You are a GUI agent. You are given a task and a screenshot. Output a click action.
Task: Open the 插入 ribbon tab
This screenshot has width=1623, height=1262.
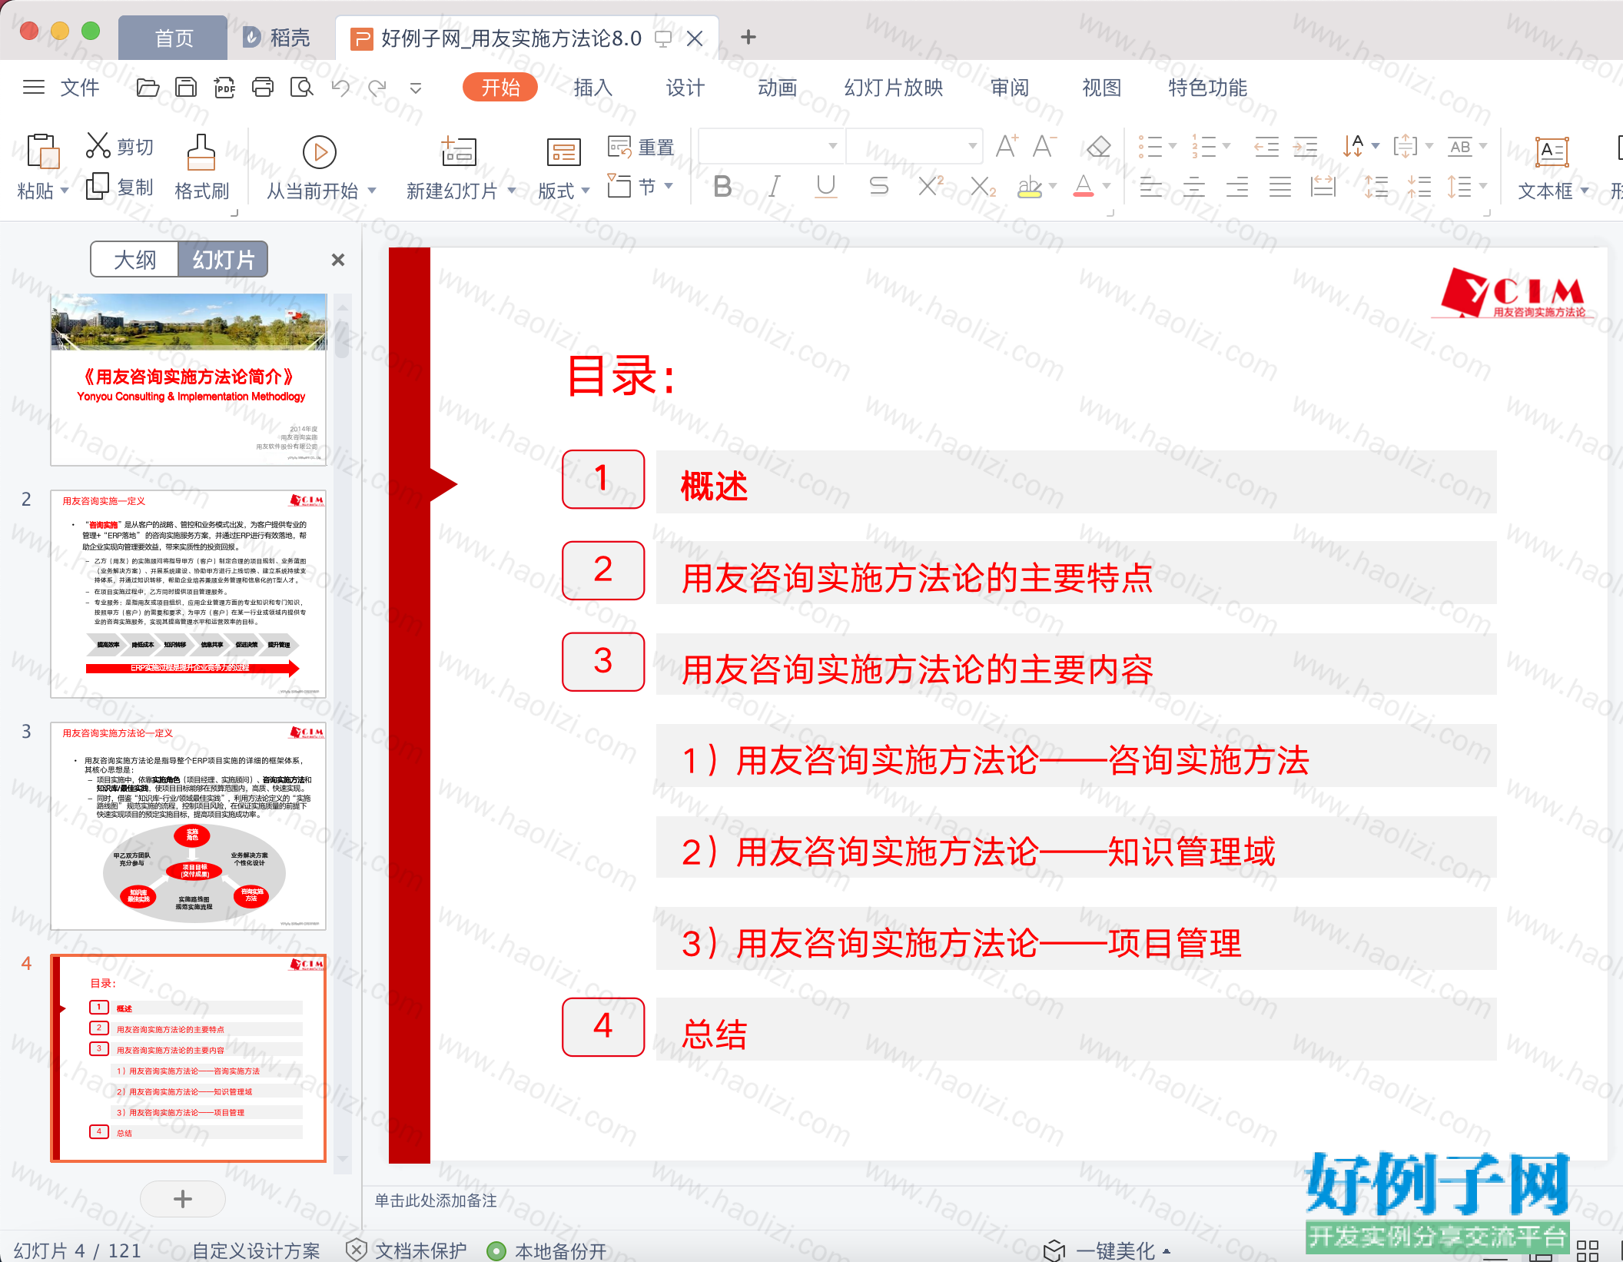(592, 88)
